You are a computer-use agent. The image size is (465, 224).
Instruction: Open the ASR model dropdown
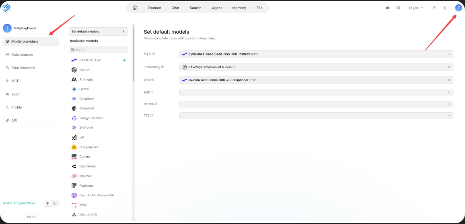point(316,92)
